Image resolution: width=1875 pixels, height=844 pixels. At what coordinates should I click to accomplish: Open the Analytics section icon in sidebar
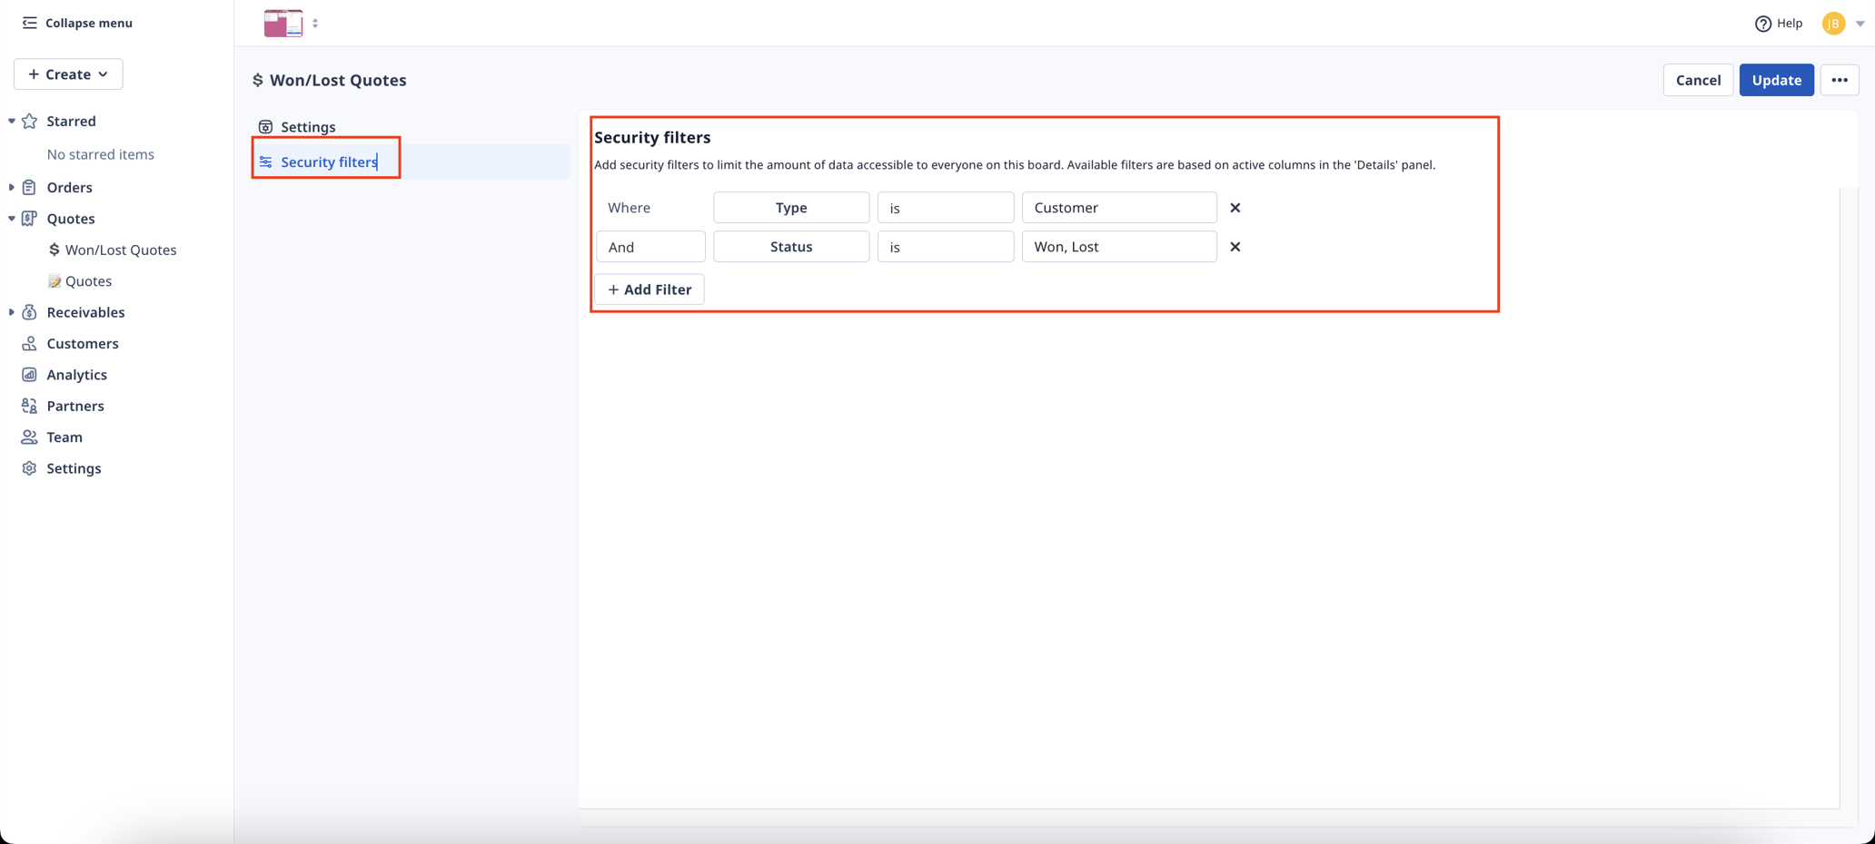[x=30, y=374]
